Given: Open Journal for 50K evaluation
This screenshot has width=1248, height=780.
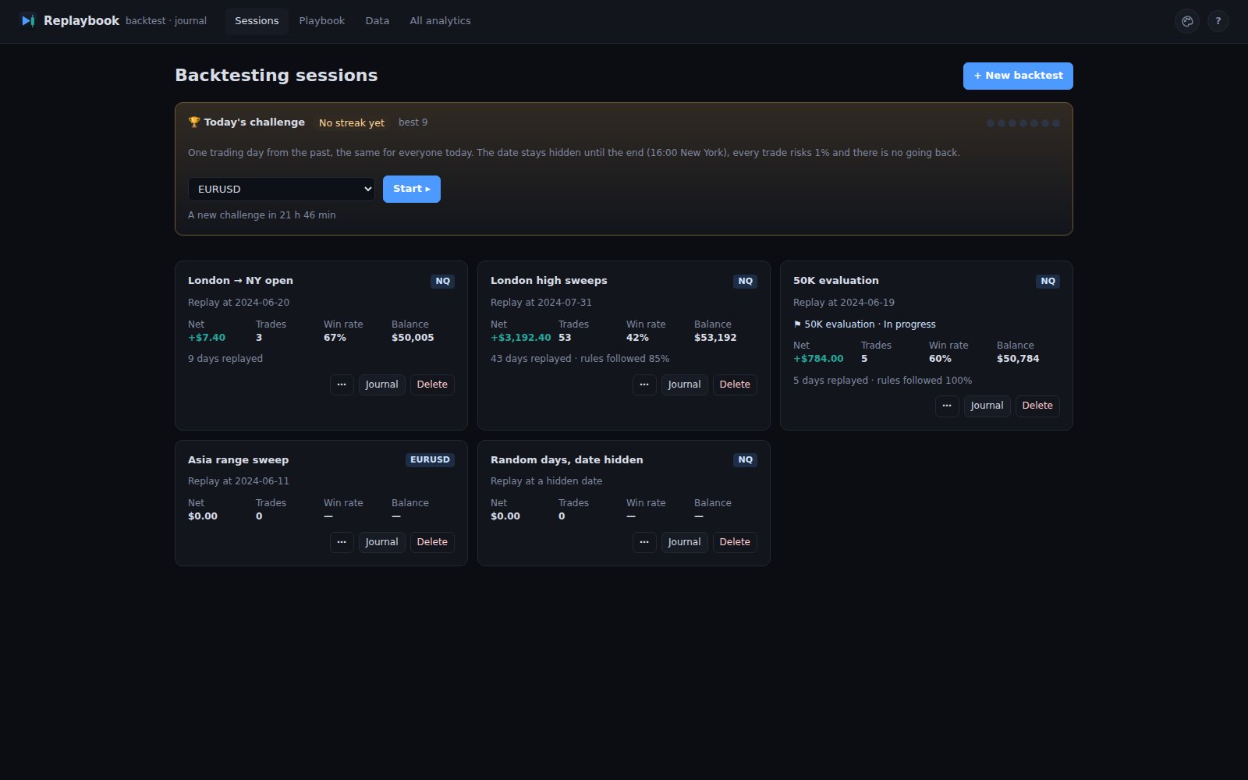Looking at the screenshot, I should coord(987,406).
